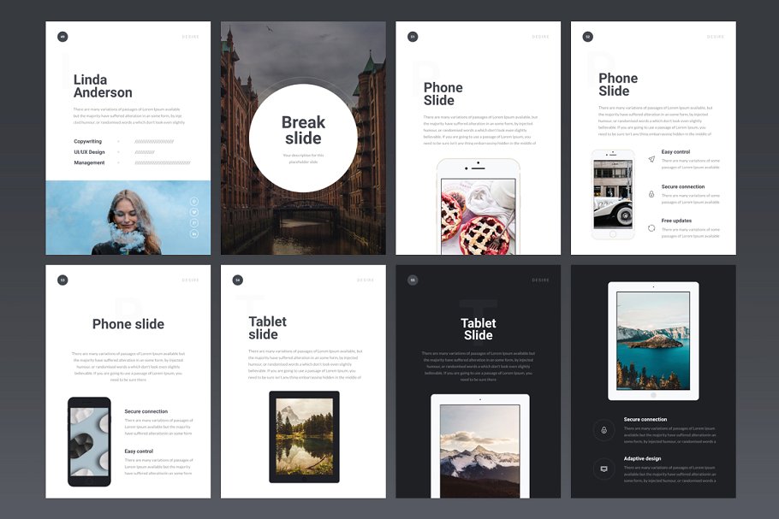
Task: Click the slide 55 number badge on dark slide
Action: click(413, 280)
